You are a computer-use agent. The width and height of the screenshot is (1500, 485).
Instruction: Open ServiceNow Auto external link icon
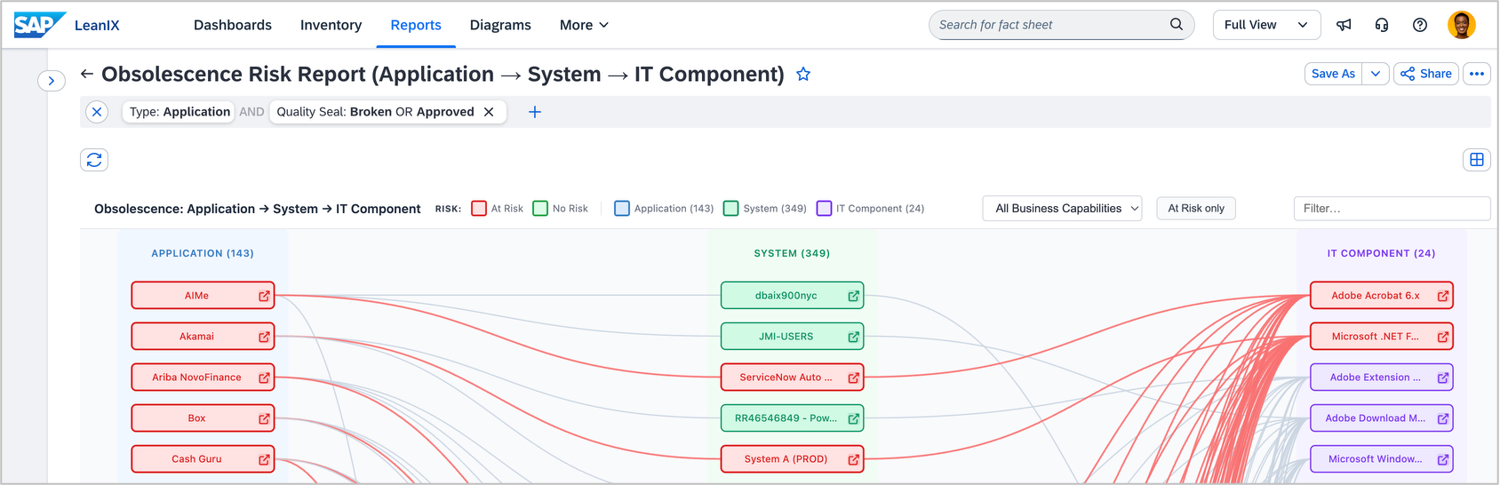point(854,378)
